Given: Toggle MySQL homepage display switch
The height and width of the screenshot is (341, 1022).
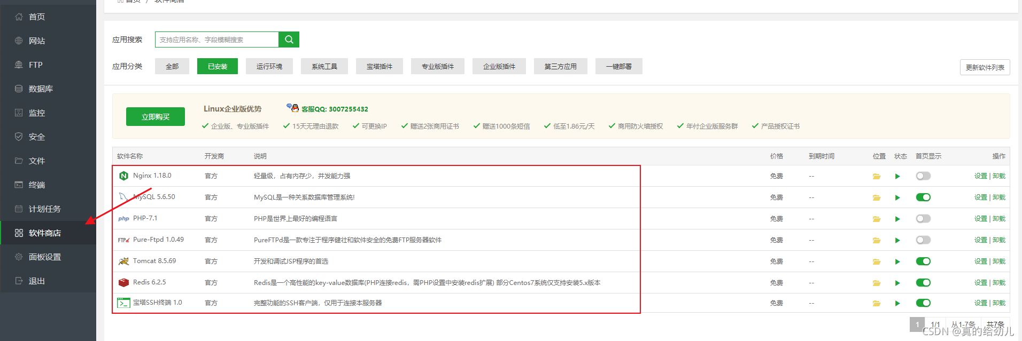Looking at the screenshot, I should [923, 197].
